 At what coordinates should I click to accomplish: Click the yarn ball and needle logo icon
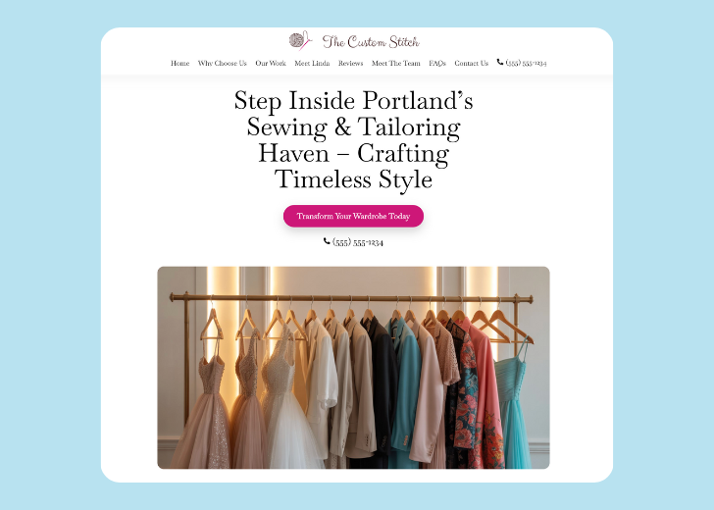pyautogui.click(x=300, y=41)
